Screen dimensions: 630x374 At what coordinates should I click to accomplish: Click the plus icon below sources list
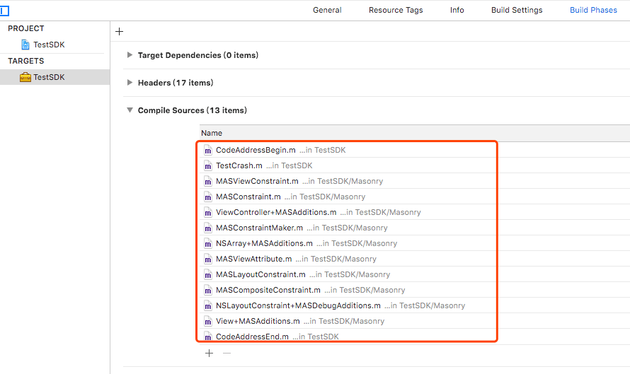tap(209, 353)
